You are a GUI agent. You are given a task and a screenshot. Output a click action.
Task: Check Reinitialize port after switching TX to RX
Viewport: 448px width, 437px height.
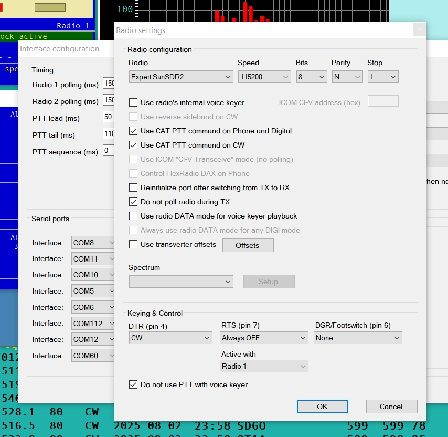(x=133, y=188)
